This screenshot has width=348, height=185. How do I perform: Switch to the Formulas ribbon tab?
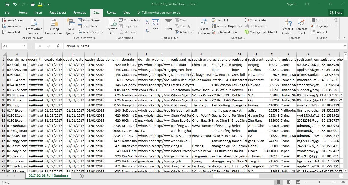point(79,12)
